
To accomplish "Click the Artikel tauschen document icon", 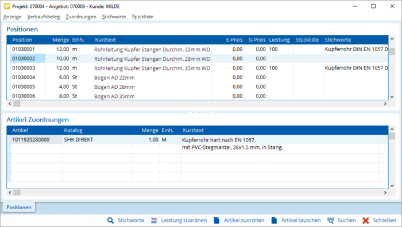I will tap(274, 220).
